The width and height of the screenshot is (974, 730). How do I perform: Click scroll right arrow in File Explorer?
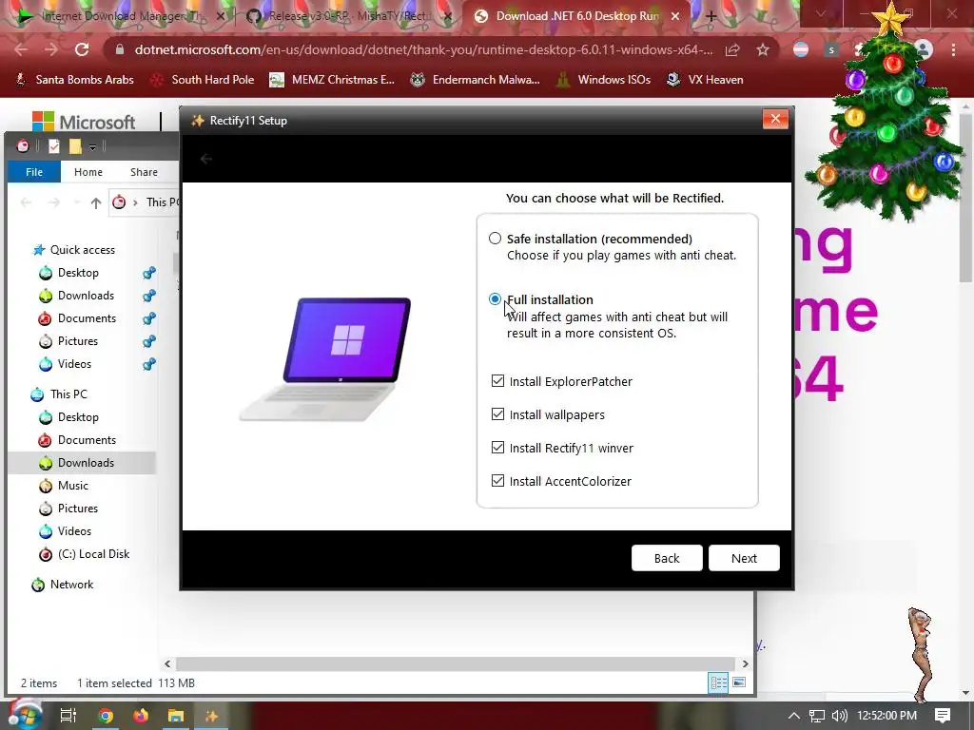pos(745,663)
